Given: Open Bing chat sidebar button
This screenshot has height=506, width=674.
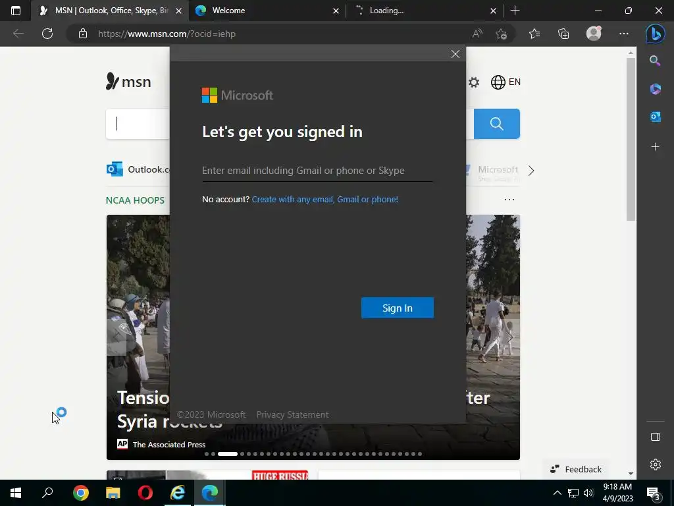Looking at the screenshot, I should (655, 34).
